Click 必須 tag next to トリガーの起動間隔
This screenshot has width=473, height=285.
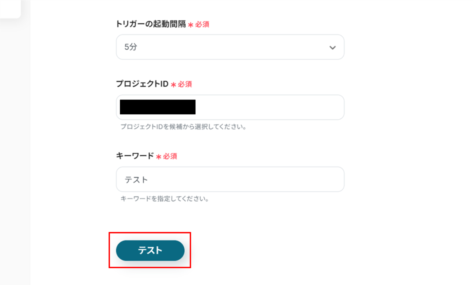(202, 25)
